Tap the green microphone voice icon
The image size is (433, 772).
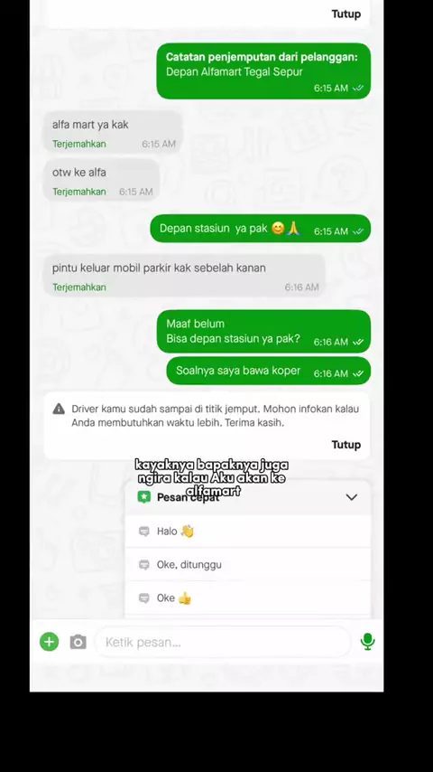coord(367,642)
